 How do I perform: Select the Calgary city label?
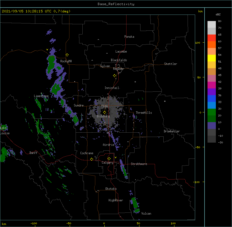click(x=107, y=163)
